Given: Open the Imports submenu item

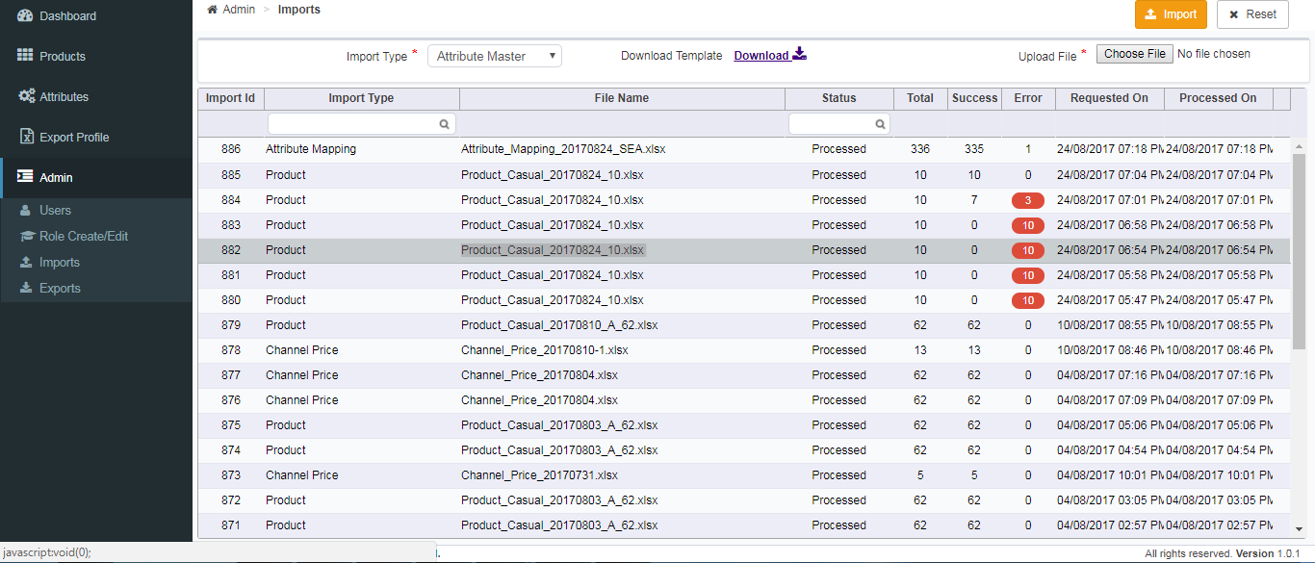Looking at the screenshot, I should [x=59, y=262].
